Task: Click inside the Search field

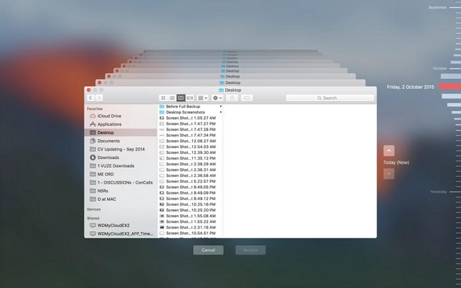Action: click(329, 98)
